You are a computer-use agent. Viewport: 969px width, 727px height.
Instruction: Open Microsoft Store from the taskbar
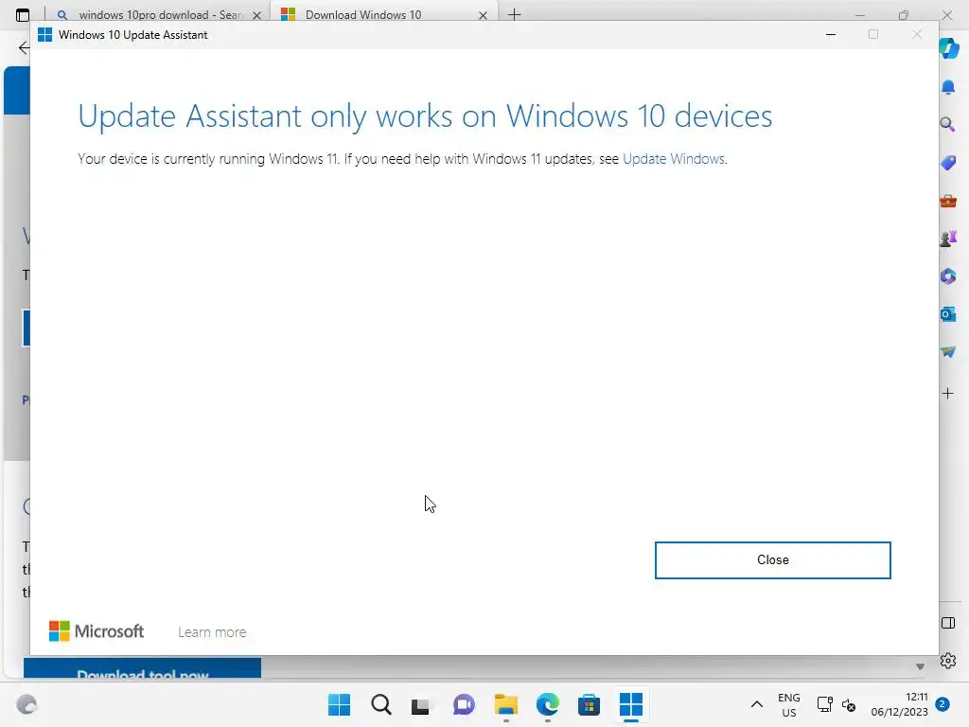pyautogui.click(x=589, y=704)
